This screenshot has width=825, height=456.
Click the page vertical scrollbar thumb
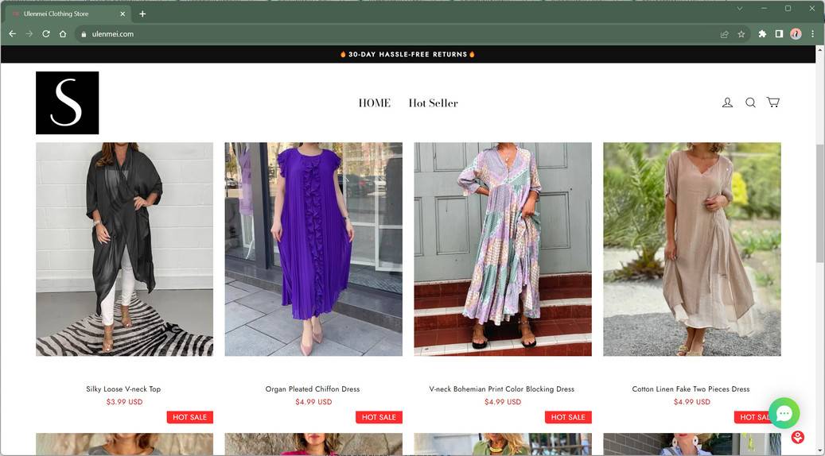pos(819,203)
